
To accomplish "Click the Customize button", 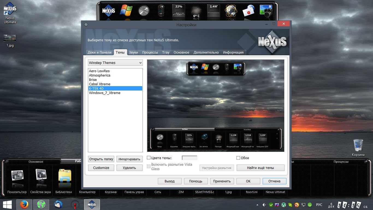I will pos(101,168).
